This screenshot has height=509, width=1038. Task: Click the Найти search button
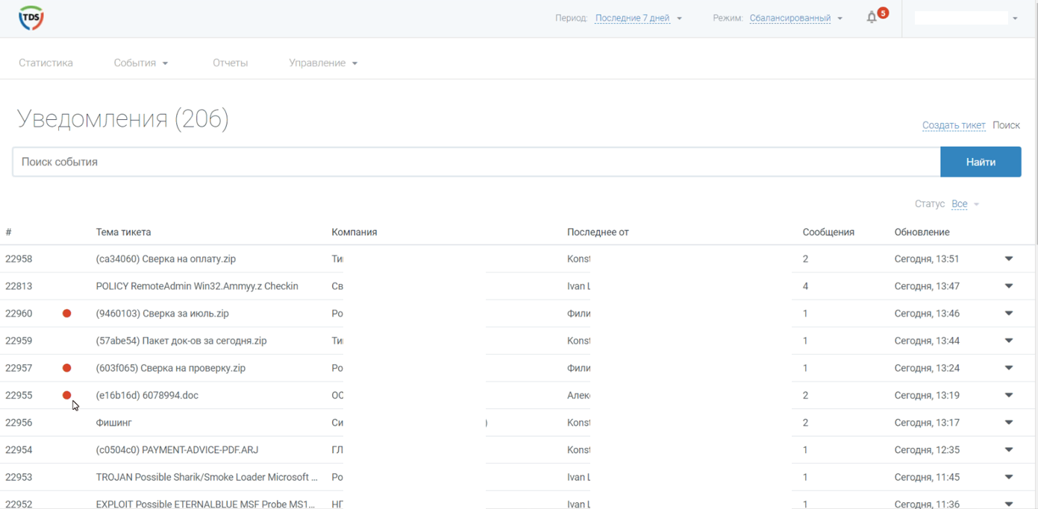(981, 162)
